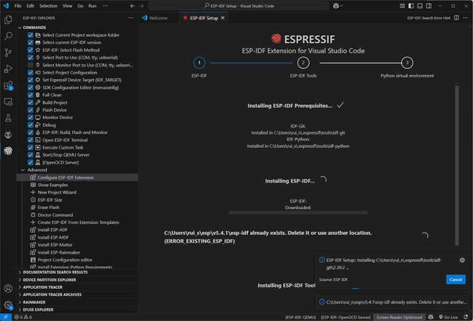Open ESP-IDF Explorer panel more actions

[x=131, y=18]
